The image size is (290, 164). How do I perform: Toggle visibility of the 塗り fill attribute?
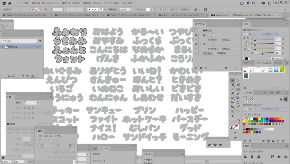click(x=196, y=44)
